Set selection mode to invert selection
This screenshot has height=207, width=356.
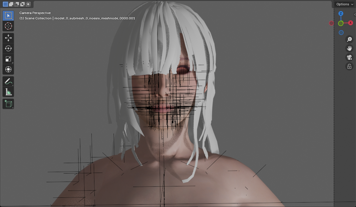22,4
